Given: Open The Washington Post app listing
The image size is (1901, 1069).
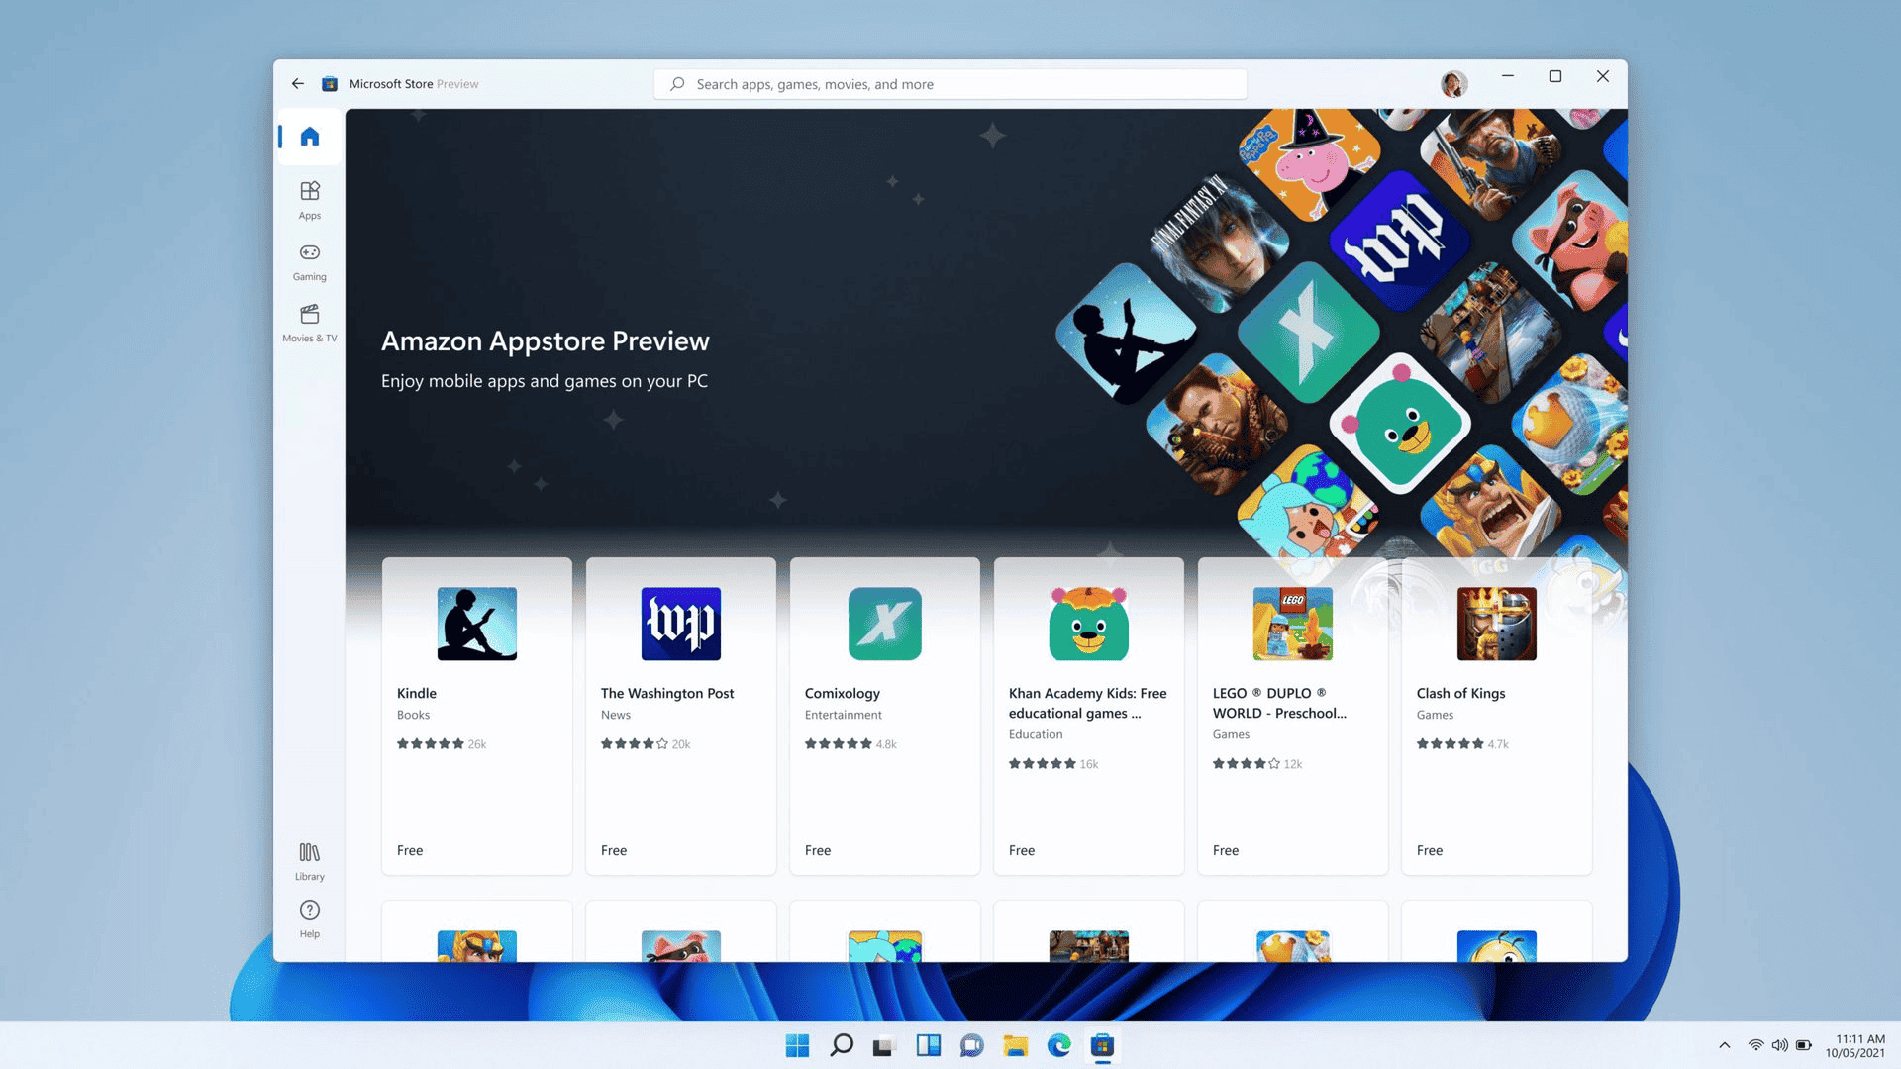Looking at the screenshot, I should (680, 716).
